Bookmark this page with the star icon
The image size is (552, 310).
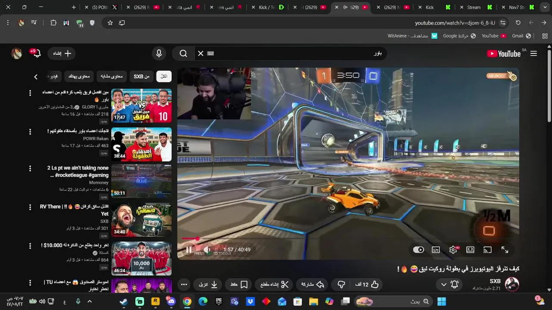[110, 23]
